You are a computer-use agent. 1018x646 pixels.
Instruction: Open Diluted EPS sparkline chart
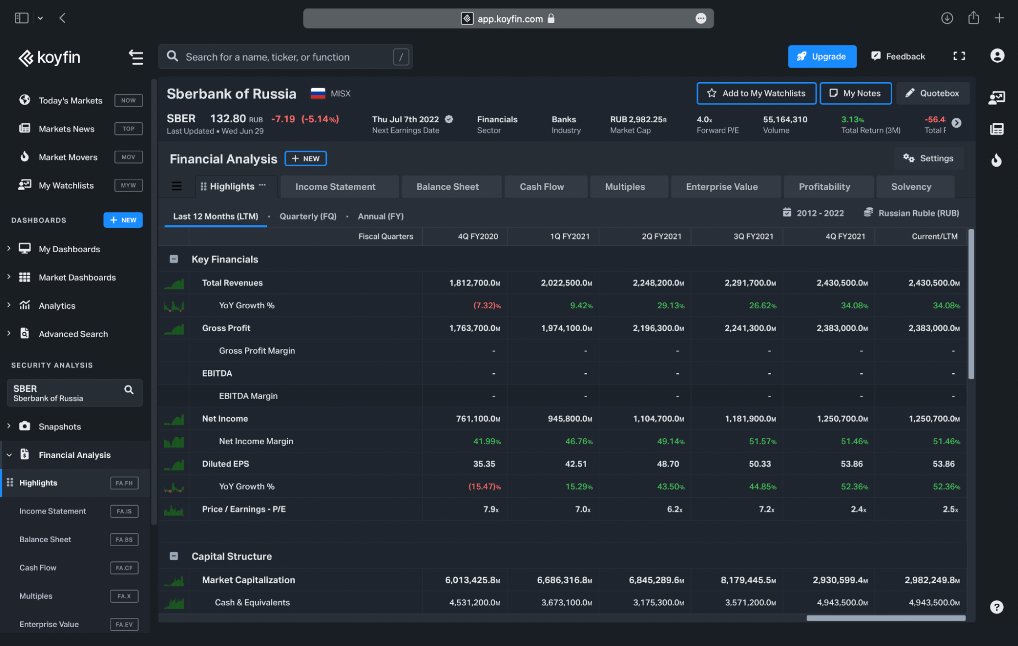[x=174, y=465]
